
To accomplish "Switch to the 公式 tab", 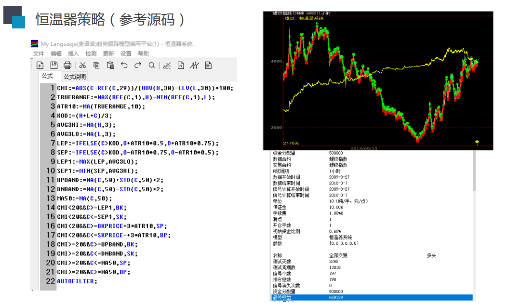I will coord(47,76).
